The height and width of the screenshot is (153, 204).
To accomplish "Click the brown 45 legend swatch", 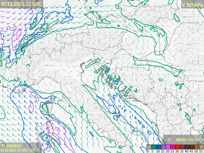I will coord(192,147).
